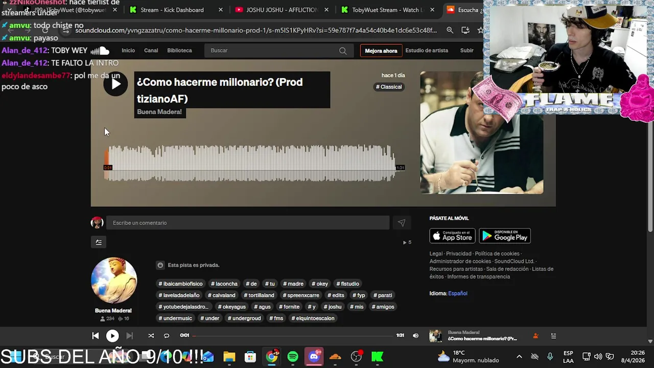654x368 pixels.
Task: Open the next-up queue in player bar
Action: click(x=553, y=336)
